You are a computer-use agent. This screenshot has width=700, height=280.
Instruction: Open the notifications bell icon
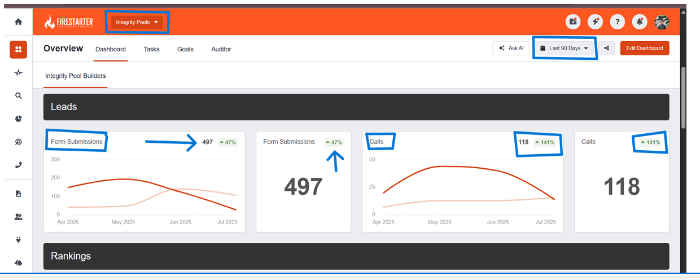click(640, 22)
